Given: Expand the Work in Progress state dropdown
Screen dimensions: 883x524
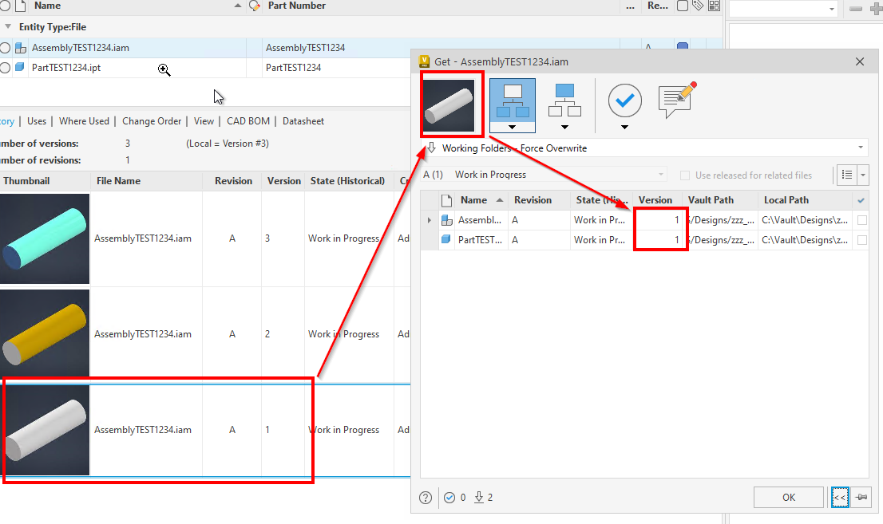Looking at the screenshot, I should (x=660, y=174).
